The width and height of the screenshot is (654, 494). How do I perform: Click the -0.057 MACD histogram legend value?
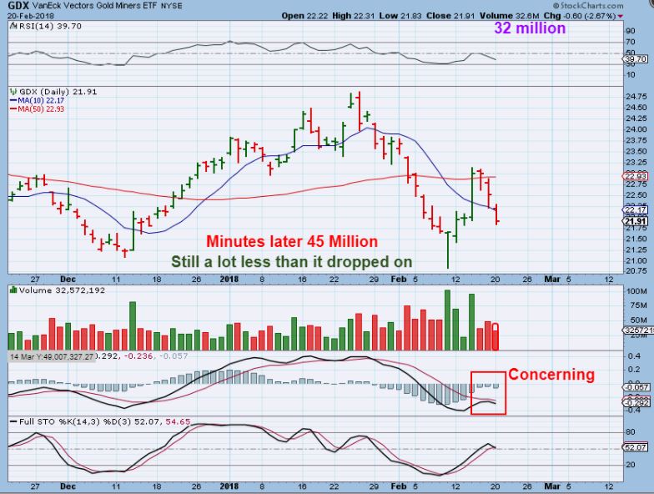(x=174, y=355)
